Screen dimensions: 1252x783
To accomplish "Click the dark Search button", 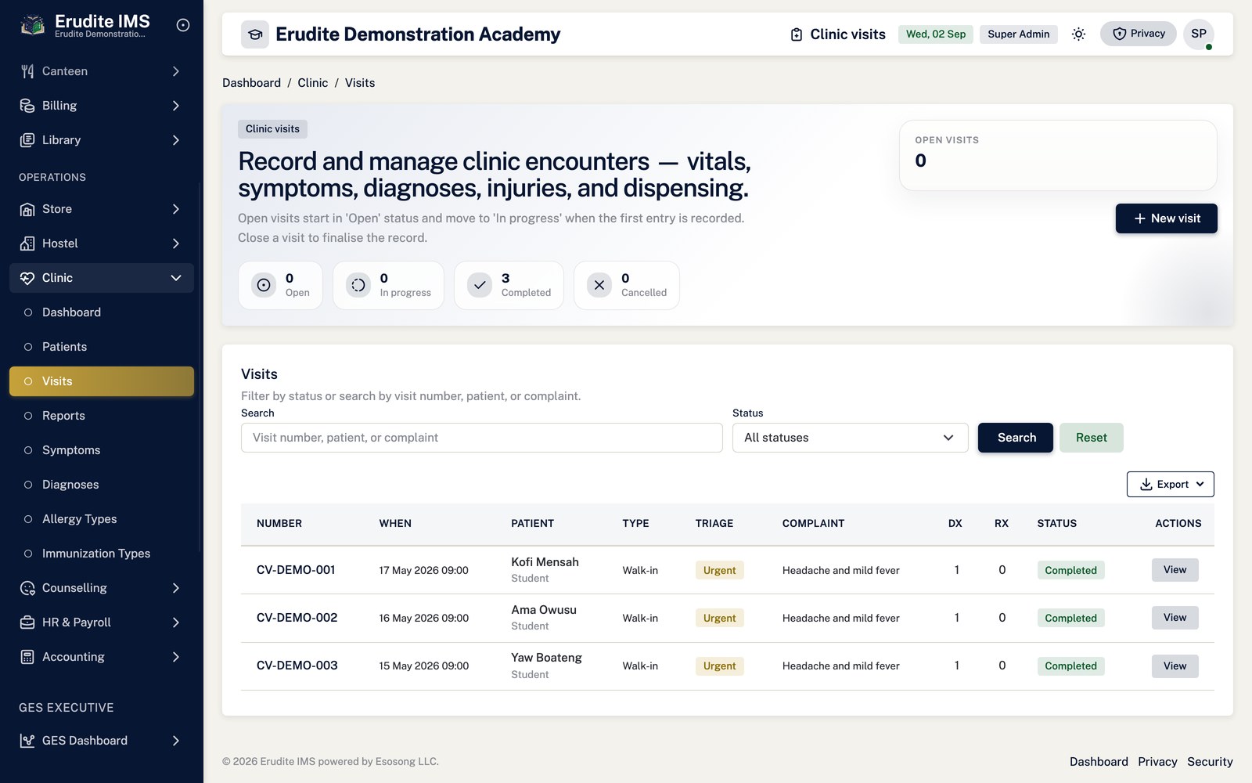I will point(1016,438).
